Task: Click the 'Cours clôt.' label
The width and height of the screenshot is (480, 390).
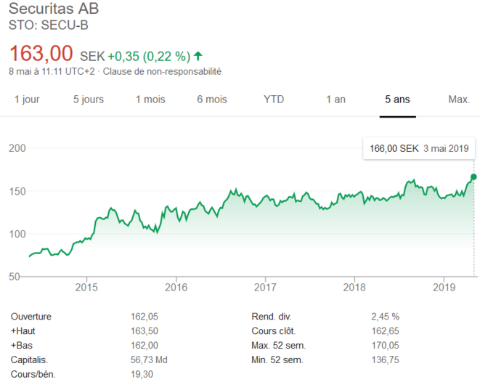Action: pyautogui.click(x=273, y=331)
